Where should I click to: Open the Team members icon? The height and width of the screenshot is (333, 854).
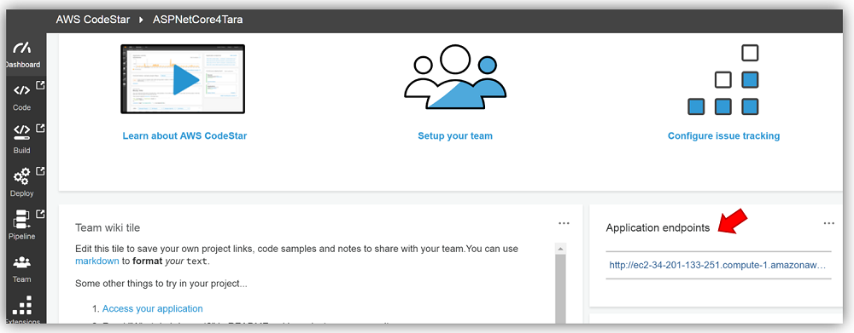22,263
